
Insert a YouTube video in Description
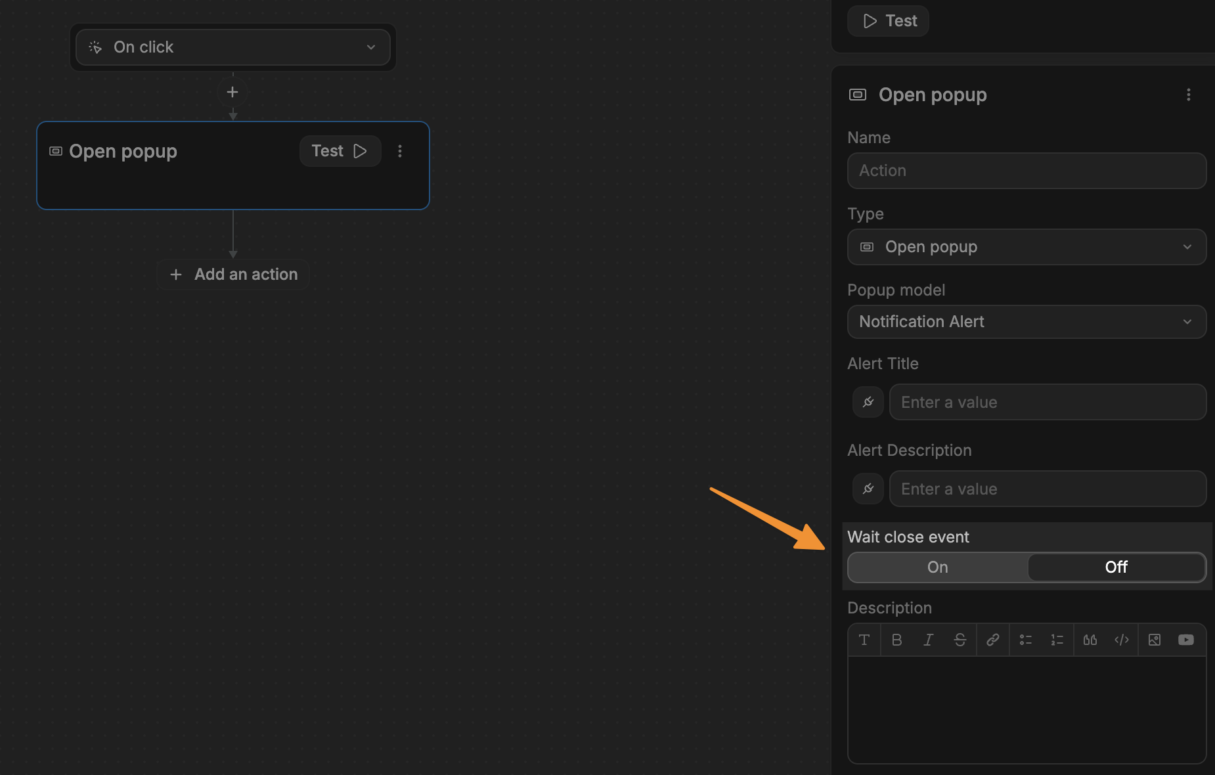point(1185,640)
